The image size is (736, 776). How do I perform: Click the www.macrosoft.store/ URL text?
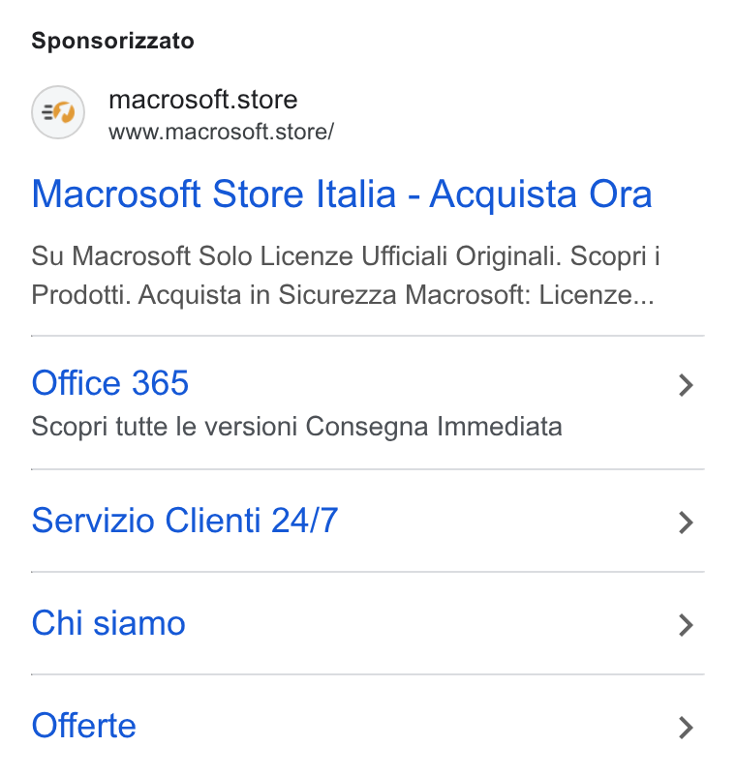[x=222, y=133]
